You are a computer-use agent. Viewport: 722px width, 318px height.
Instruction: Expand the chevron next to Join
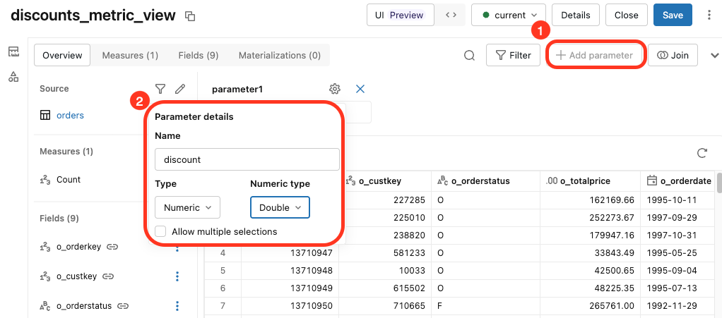(715, 56)
